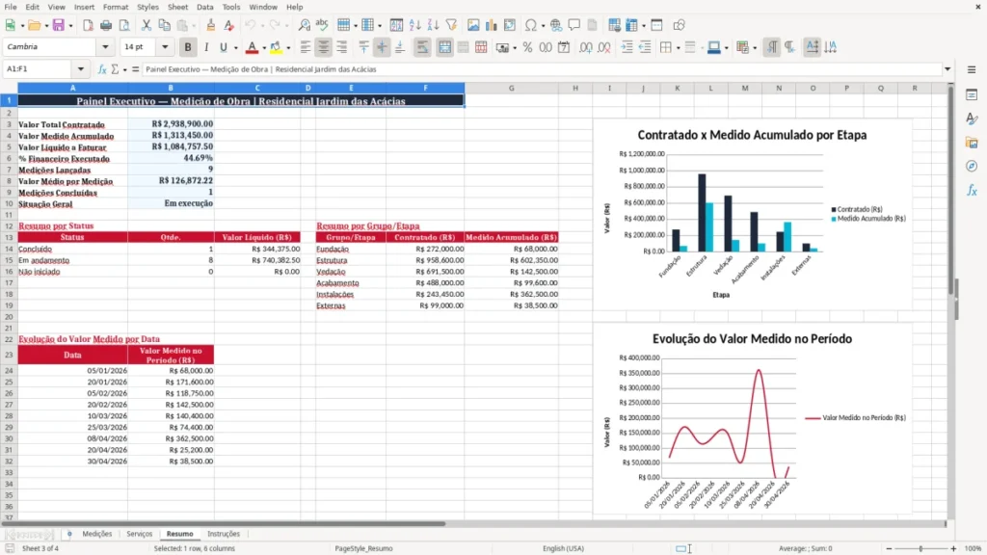The image size is (987, 555).
Task: Clone formatting paintbrush icon
Action: pyautogui.click(x=211, y=25)
